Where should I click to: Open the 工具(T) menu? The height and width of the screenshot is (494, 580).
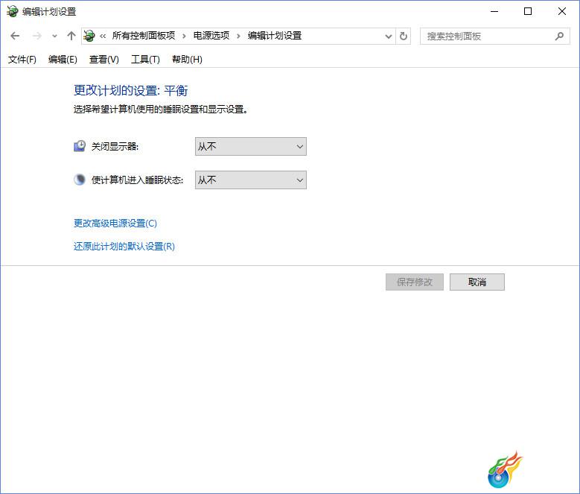pyautogui.click(x=145, y=60)
